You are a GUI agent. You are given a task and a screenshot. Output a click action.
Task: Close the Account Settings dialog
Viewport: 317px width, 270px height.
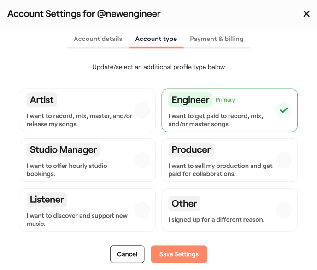point(306,14)
